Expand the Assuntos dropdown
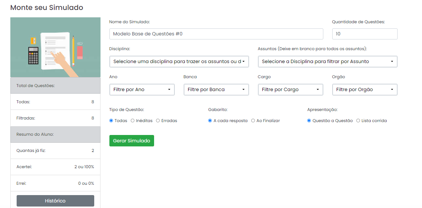This screenshot has width=422, height=208. click(x=327, y=62)
